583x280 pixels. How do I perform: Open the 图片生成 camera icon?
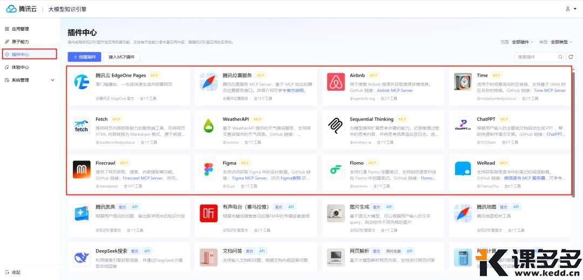pos(336,214)
